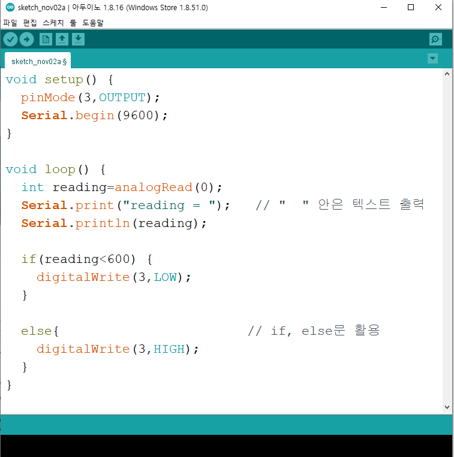Image resolution: width=454 pixels, height=457 pixels.
Task: Click on the "void loop()" line
Action: [56, 170]
